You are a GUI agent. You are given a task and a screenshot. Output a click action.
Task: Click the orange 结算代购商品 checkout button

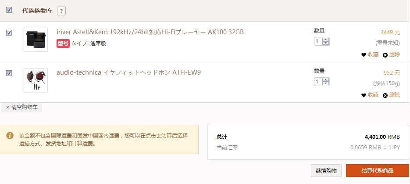tap(377, 171)
